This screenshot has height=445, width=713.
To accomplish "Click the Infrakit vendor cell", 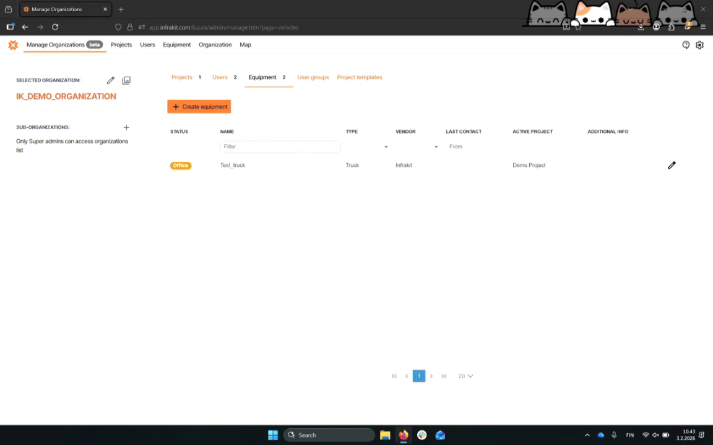I will (x=404, y=165).
